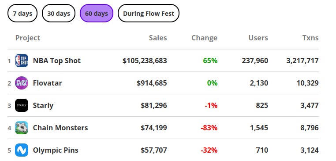Click the Starly black logo icon
The height and width of the screenshot is (161, 336).
click(x=22, y=105)
